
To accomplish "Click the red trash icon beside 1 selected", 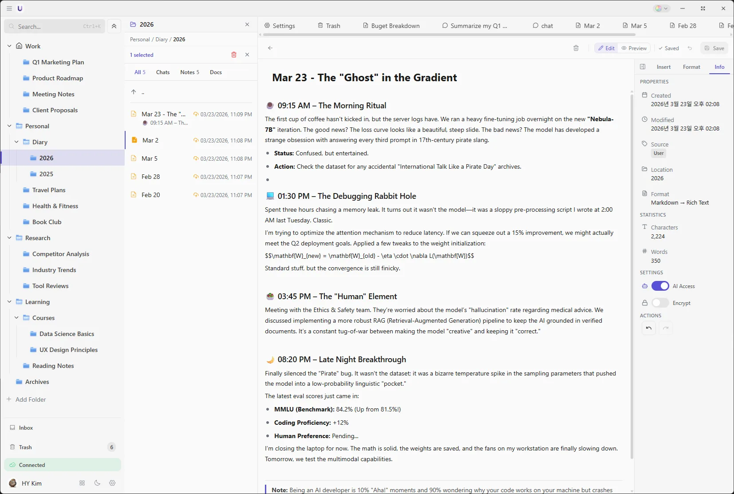I will click(x=234, y=55).
